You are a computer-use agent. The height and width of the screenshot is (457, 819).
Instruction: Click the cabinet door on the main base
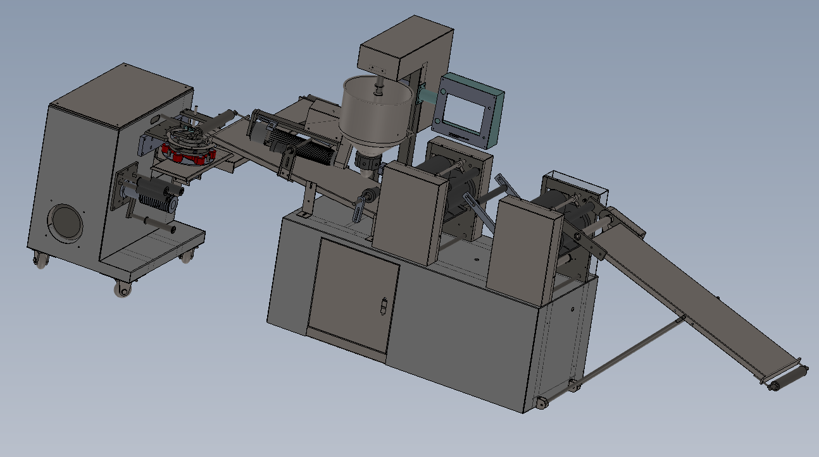pos(353,296)
